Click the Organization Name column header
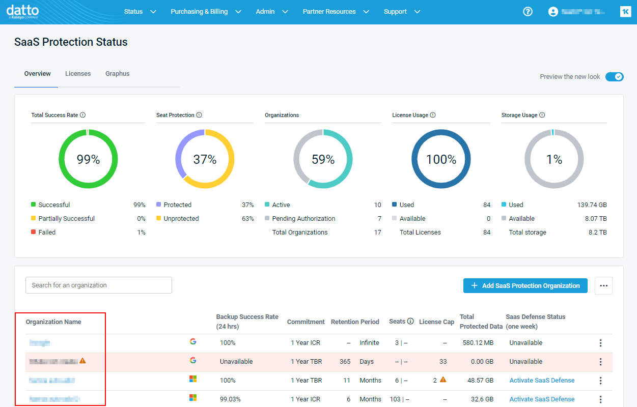The width and height of the screenshot is (637, 407). point(53,322)
